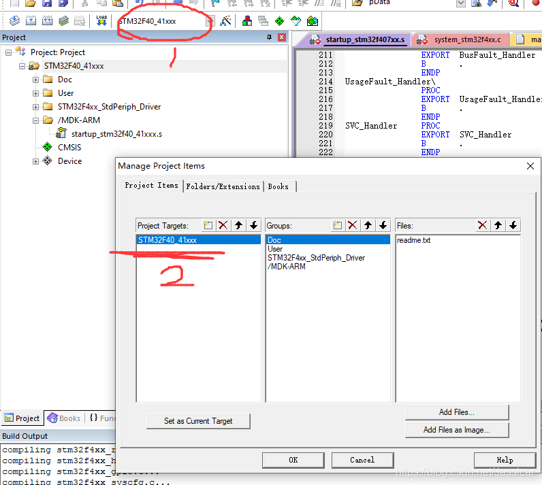Open the Pack Installer toolbar icon
Screen dimensions: 542x485
(313, 21)
